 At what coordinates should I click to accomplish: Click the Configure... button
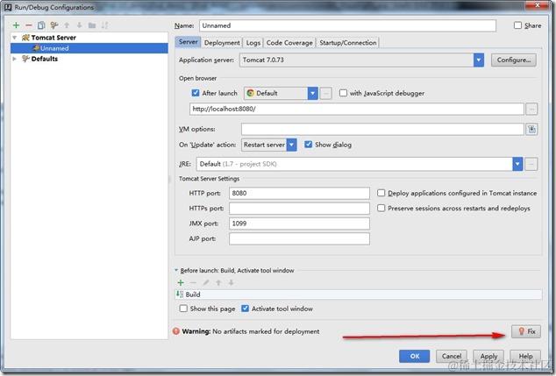tap(514, 60)
